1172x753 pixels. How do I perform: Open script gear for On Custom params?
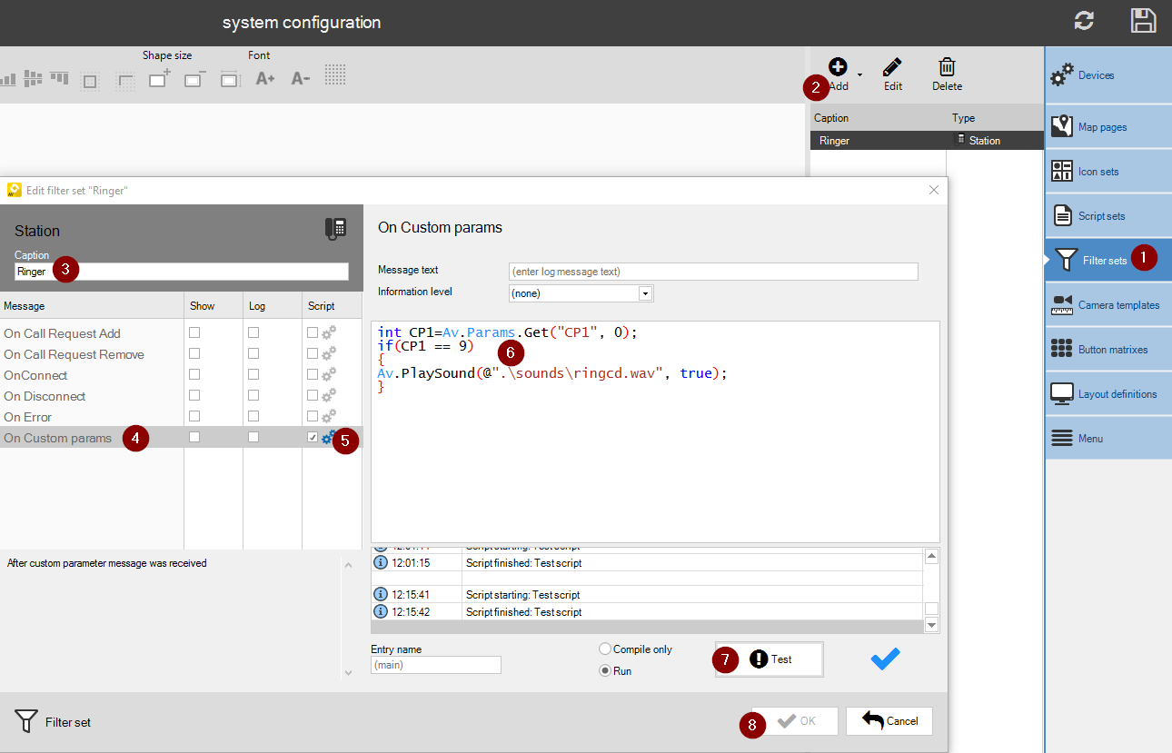point(329,438)
